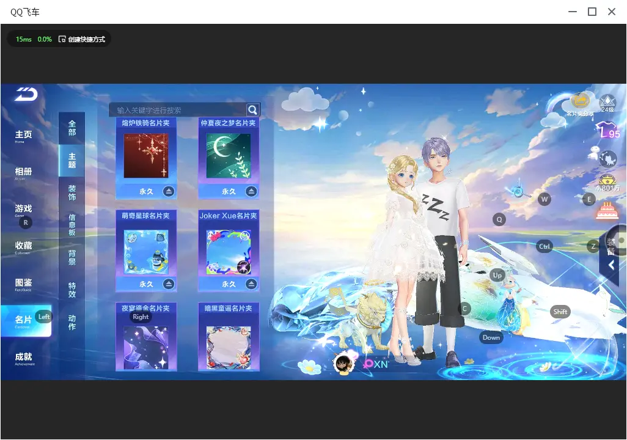Click the W key overlay button
The height and width of the screenshot is (440, 627).
[x=544, y=199]
